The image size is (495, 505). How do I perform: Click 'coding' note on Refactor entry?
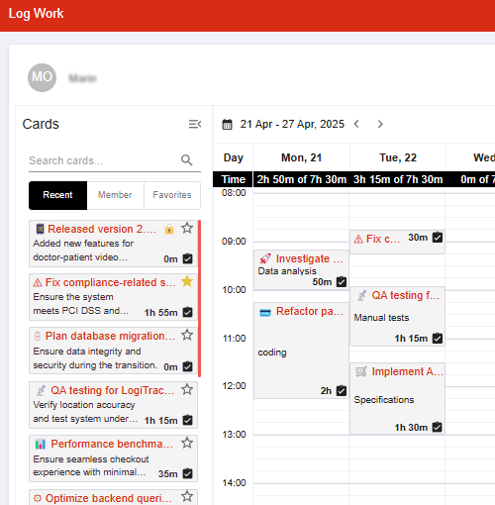[x=272, y=353]
